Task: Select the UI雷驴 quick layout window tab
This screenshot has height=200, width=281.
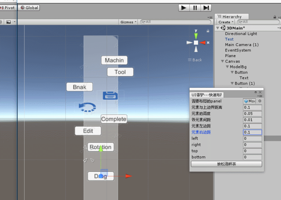Action: coord(206,95)
